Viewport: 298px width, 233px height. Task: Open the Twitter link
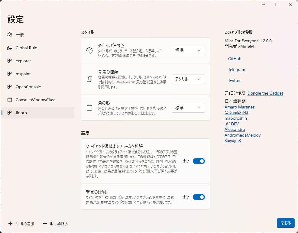[x=234, y=80]
